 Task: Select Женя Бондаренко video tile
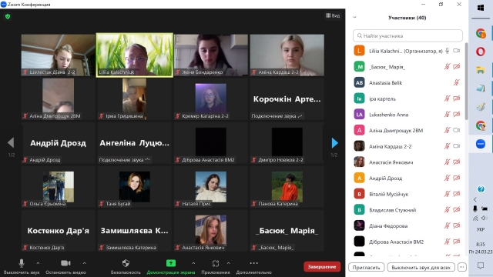211,55
